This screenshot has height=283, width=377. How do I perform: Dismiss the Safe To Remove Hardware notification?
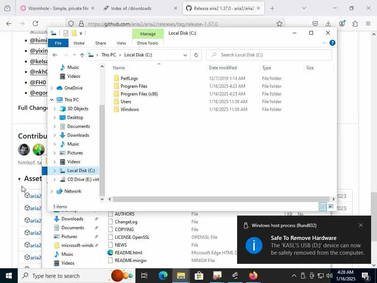361,225
